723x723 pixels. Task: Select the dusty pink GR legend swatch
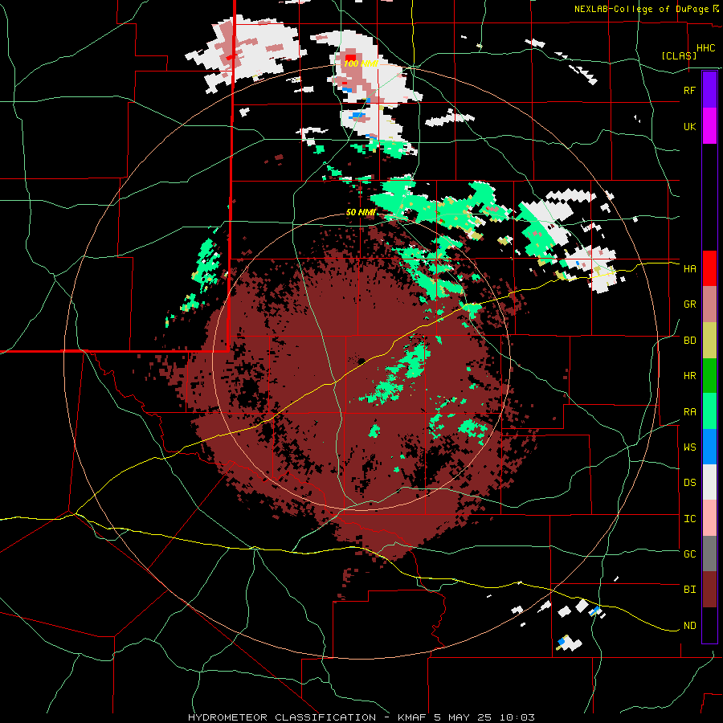[709, 304]
